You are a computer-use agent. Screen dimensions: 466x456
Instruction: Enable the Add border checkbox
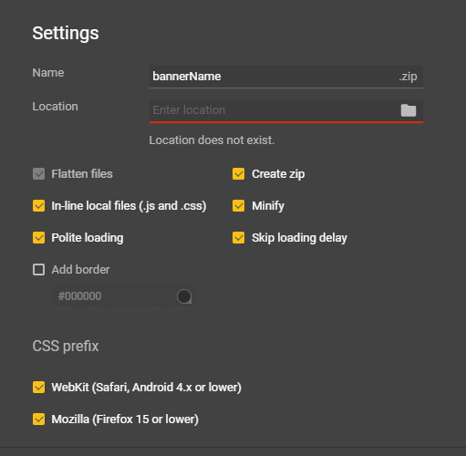click(38, 270)
